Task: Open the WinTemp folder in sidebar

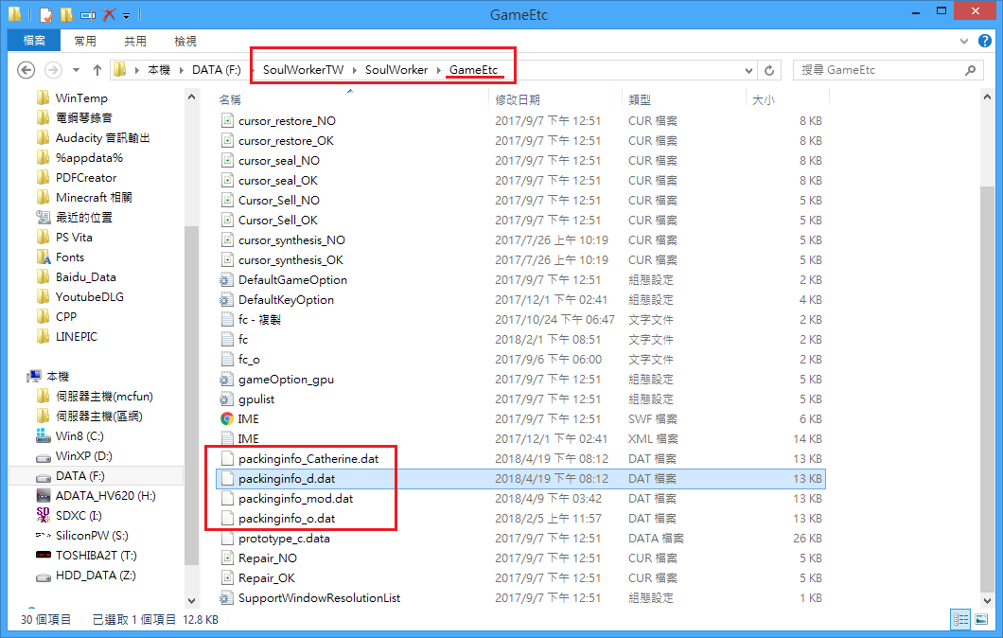Action: click(x=81, y=97)
